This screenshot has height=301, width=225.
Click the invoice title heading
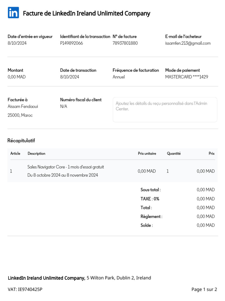pyautogui.click(x=86, y=13)
